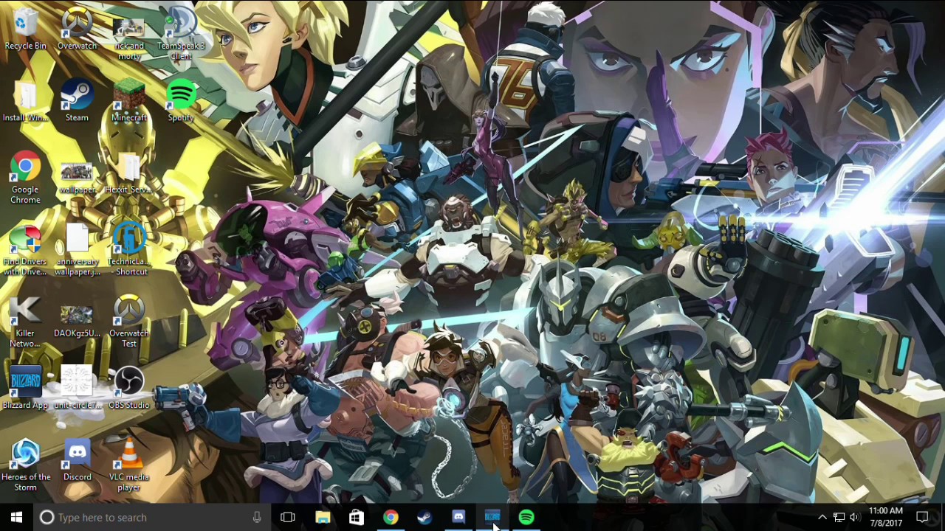Switch to Steam on the taskbar
Image resolution: width=945 pixels, height=531 pixels.
425,517
